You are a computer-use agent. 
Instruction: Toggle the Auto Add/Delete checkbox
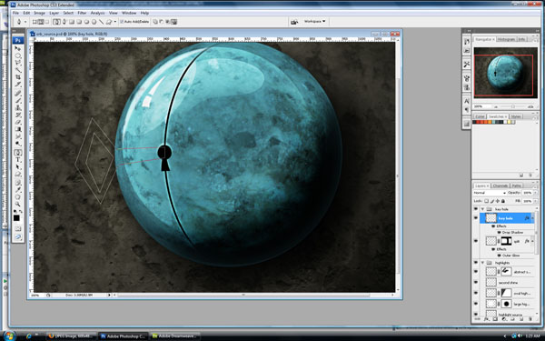[x=122, y=22]
